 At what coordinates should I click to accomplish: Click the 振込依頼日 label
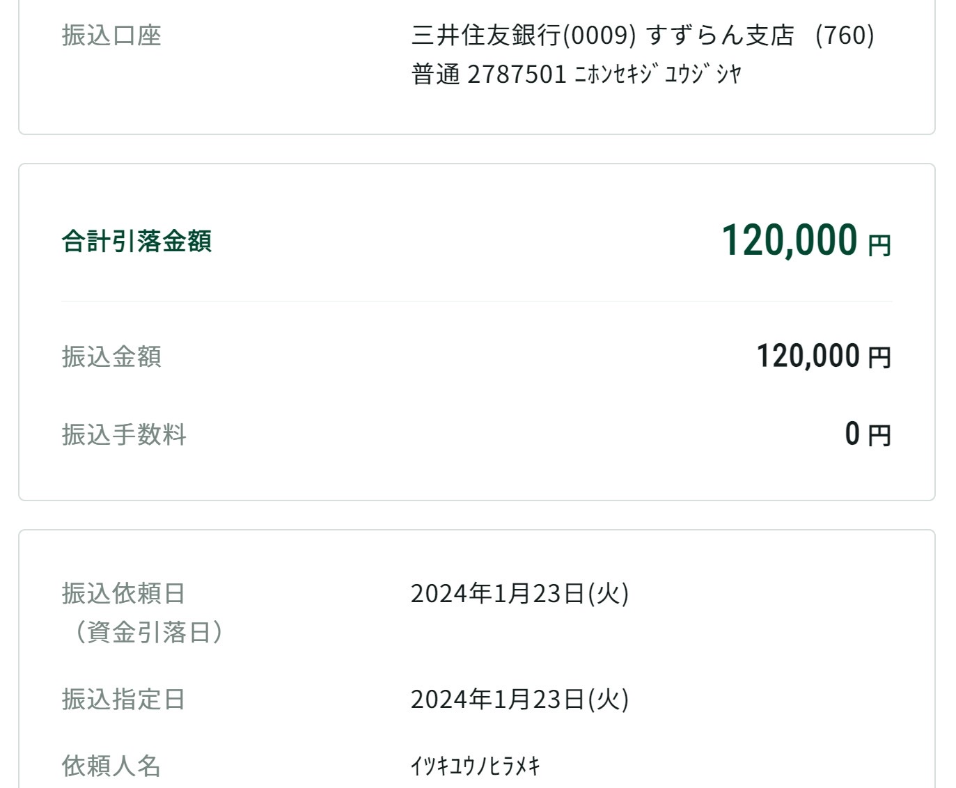coord(124,594)
